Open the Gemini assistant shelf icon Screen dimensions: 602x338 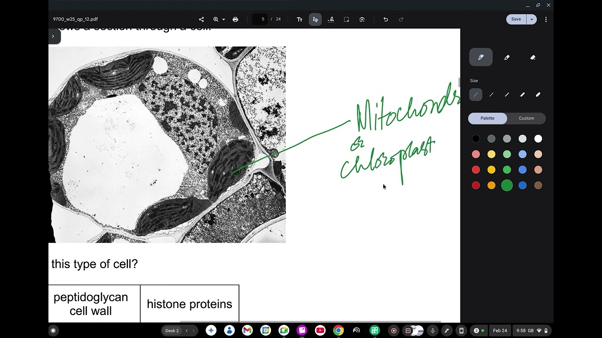click(211, 330)
